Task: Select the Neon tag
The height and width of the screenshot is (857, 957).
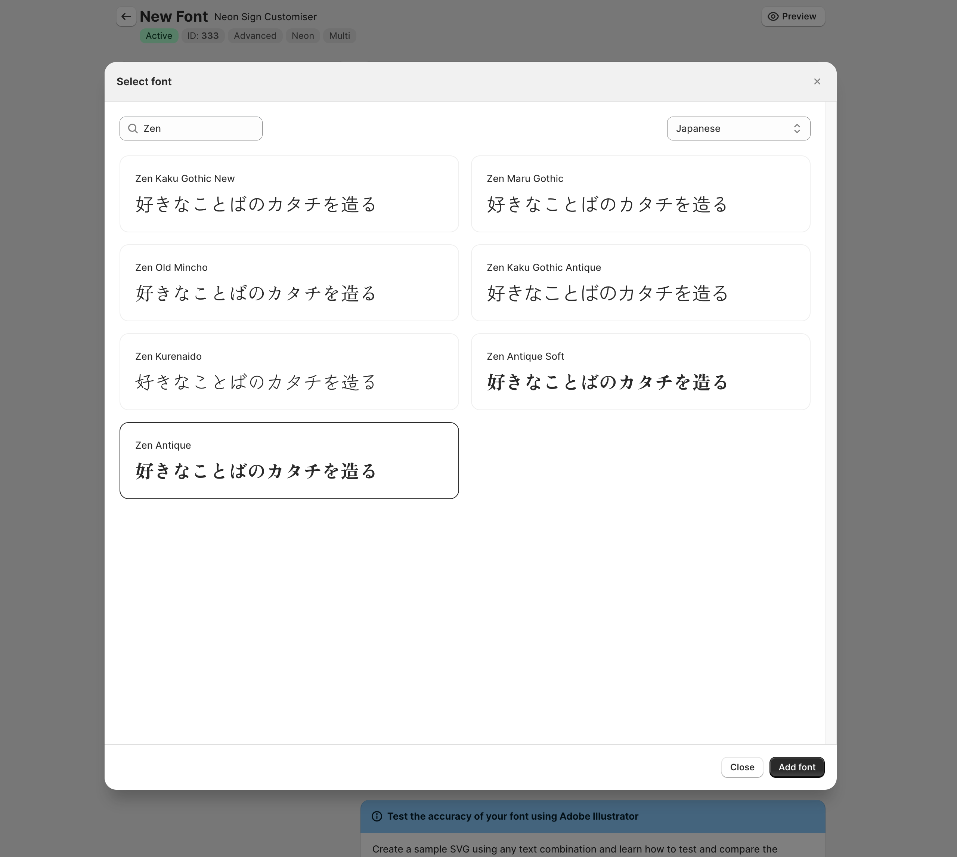Action: click(302, 36)
